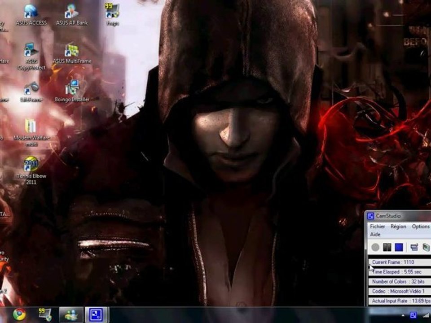Open the Fichier menu in CamStudio
The height and width of the screenshot is (323, 431).
pos(378,226)
